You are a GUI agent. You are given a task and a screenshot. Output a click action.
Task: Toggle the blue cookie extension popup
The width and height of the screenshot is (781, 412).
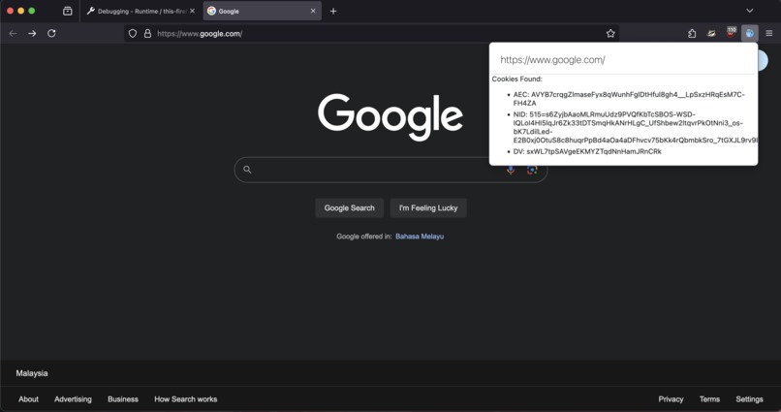(x=750, y=33)
